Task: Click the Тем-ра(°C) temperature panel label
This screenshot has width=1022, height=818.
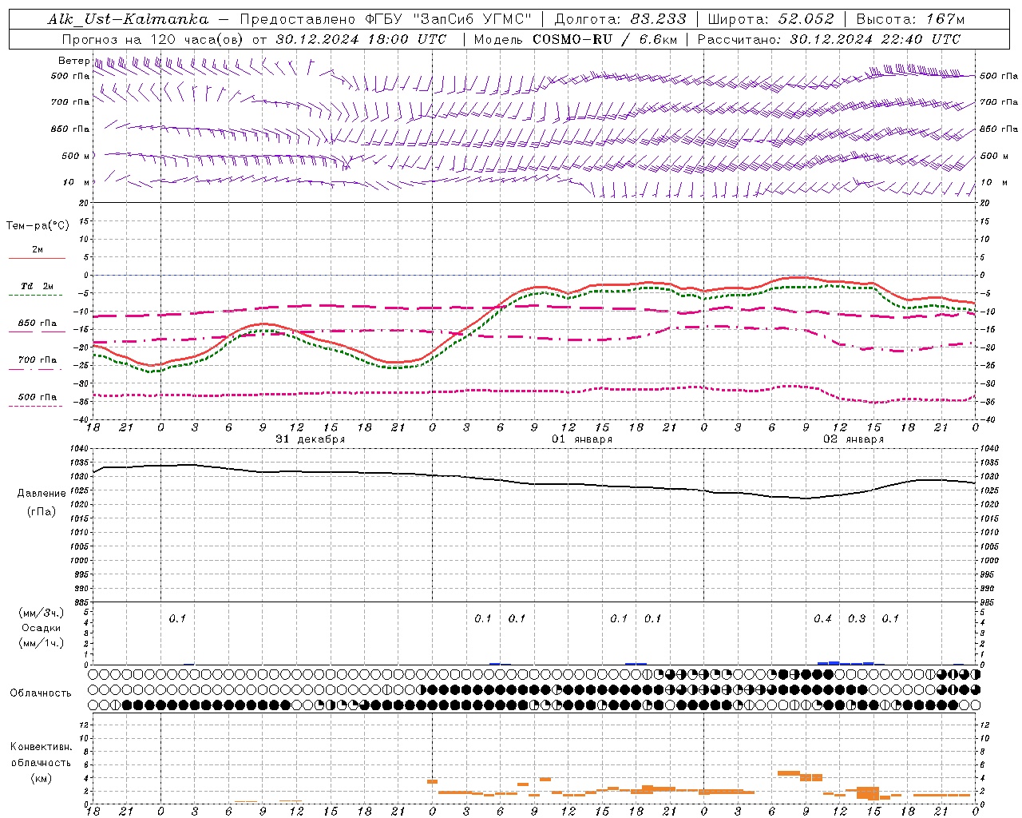Action: pyautogui.click(x=38, y=226)
